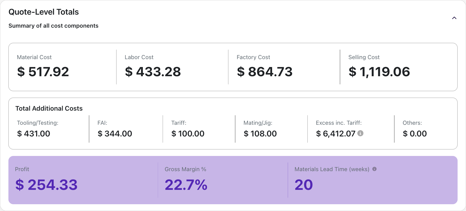The height and width of the screenshot is (211, 466).
Task: Select the 22.7% gross margin value
Action: pos(186,185)
